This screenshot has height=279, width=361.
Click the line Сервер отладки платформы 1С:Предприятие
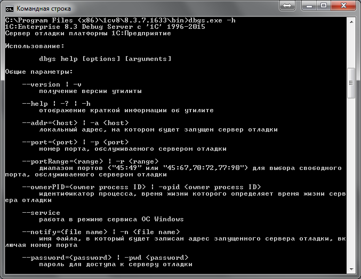coord(88,33)
